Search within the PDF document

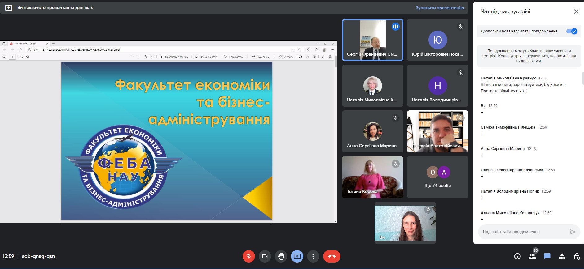coord(28,57)
